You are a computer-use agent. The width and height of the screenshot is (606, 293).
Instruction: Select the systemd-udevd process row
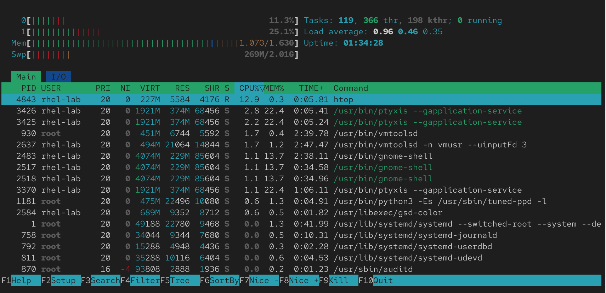pyautogui.click(x=301, y=258)
